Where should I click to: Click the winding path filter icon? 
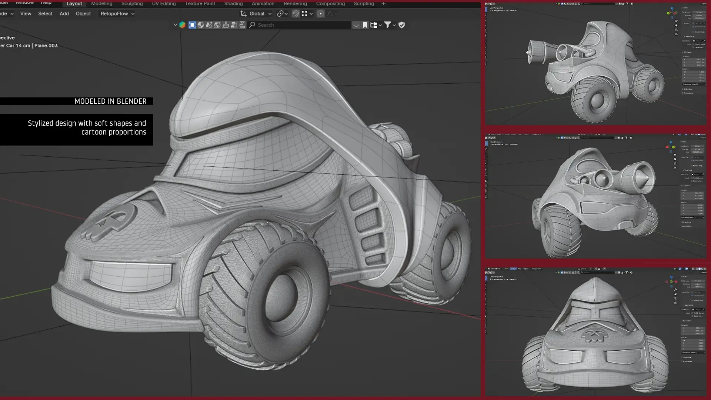click(242, 25)
